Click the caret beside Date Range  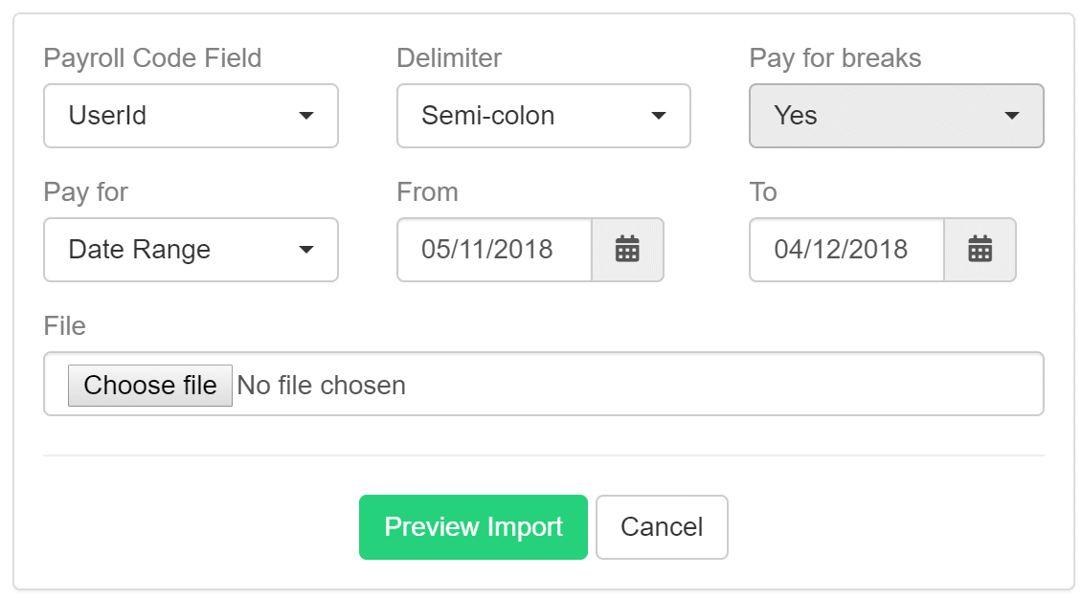coord(305,250)
